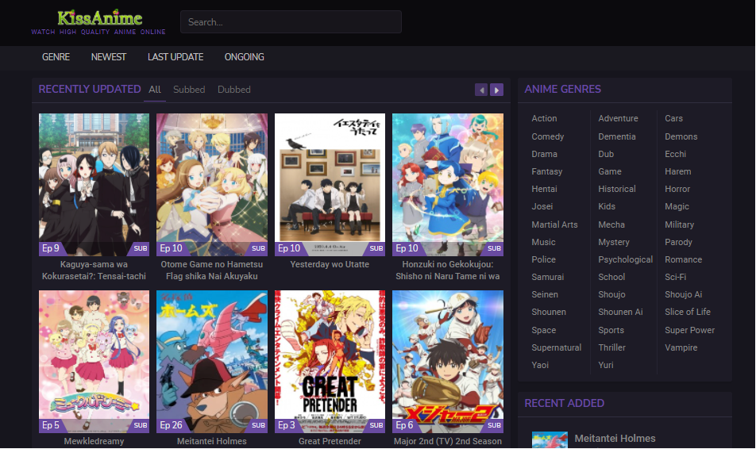756x449 pixels.
Task: Select the Slice of Life genre
Action: tap(688, 313)
